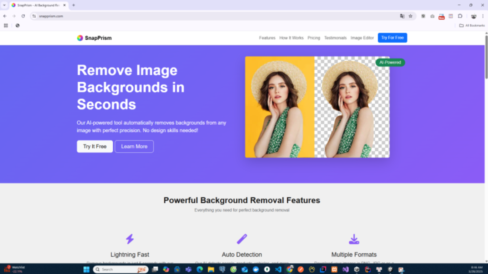
Task: Open the Watchlist widget in taskbar
Action: pos(14,269)
